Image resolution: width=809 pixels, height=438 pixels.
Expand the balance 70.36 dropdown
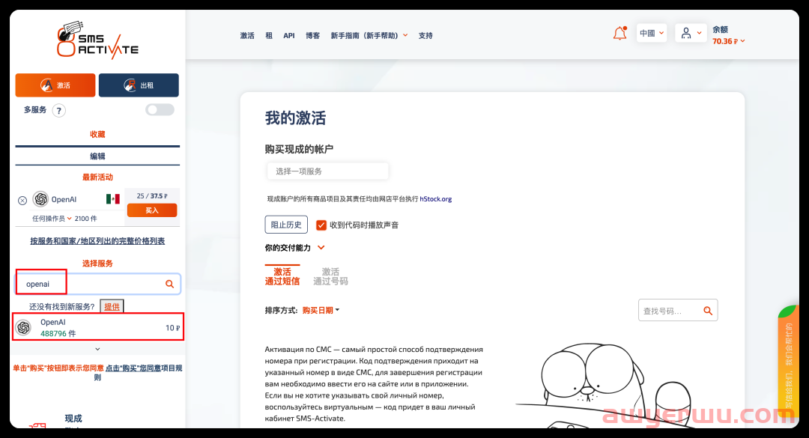(729, 41)
